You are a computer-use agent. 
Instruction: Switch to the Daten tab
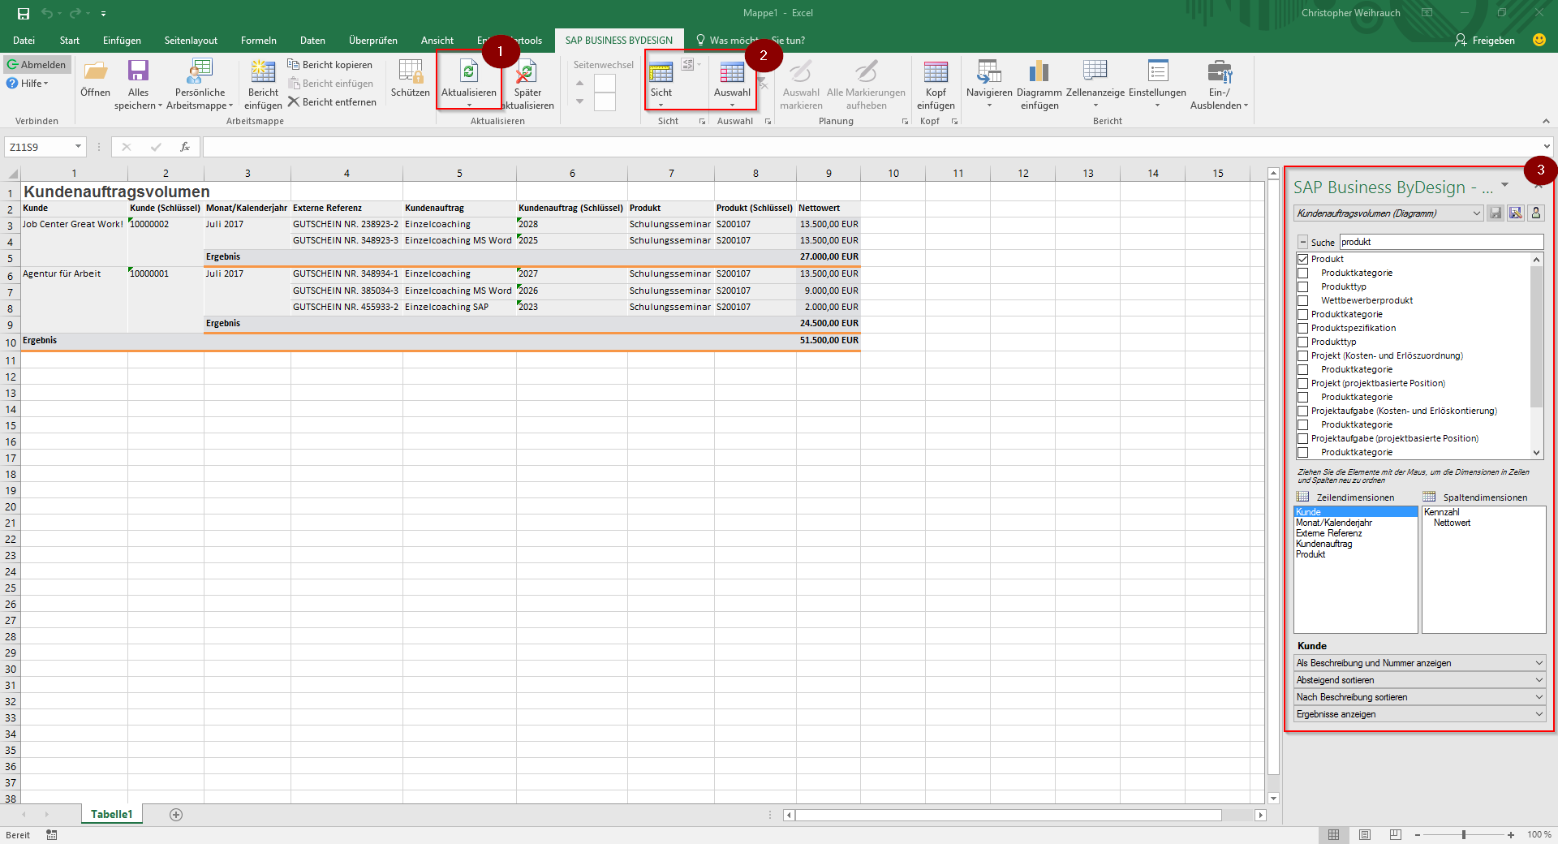point(312,41)
